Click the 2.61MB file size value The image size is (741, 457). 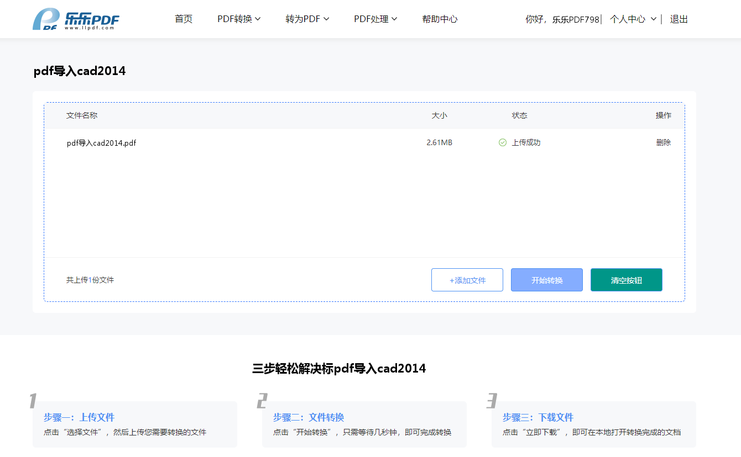coord(439,142)
